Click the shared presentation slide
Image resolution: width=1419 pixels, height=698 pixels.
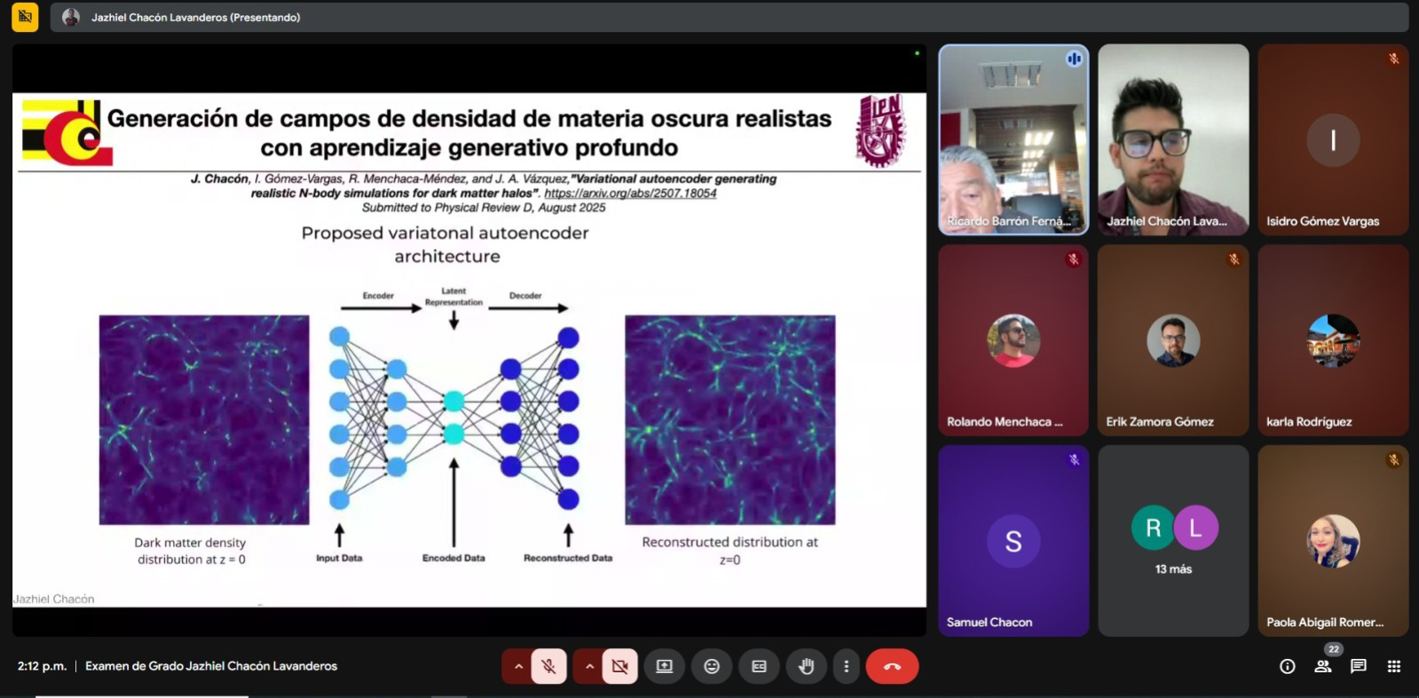(x=469, y=349)
